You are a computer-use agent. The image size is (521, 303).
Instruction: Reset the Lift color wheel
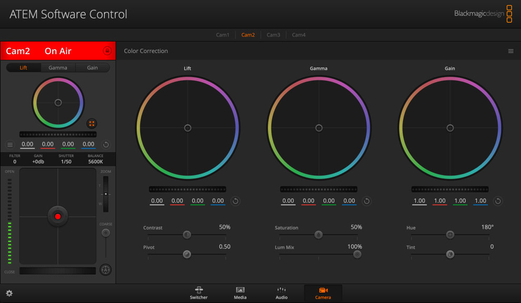point(235,201)
